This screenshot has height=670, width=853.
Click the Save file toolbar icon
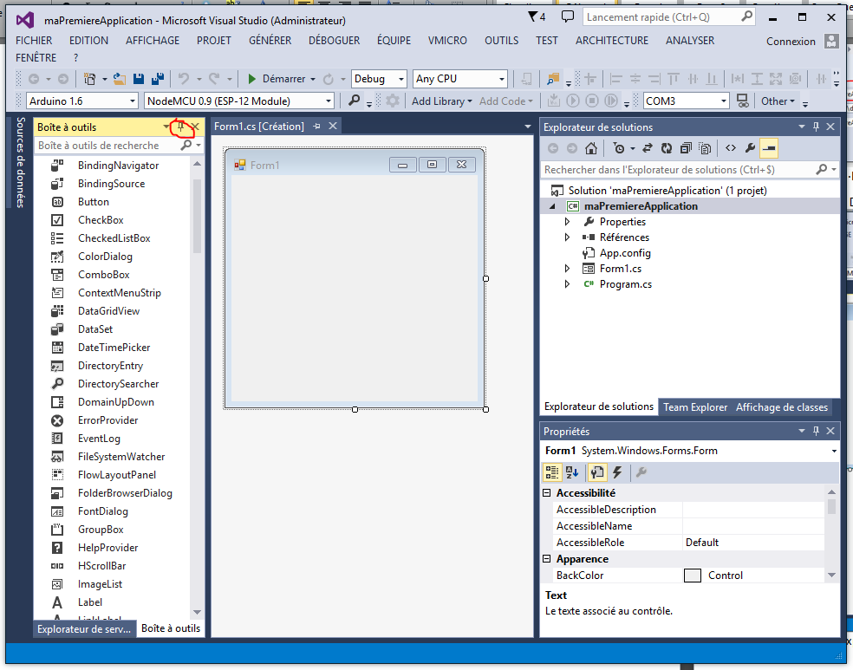click(139, 79)
